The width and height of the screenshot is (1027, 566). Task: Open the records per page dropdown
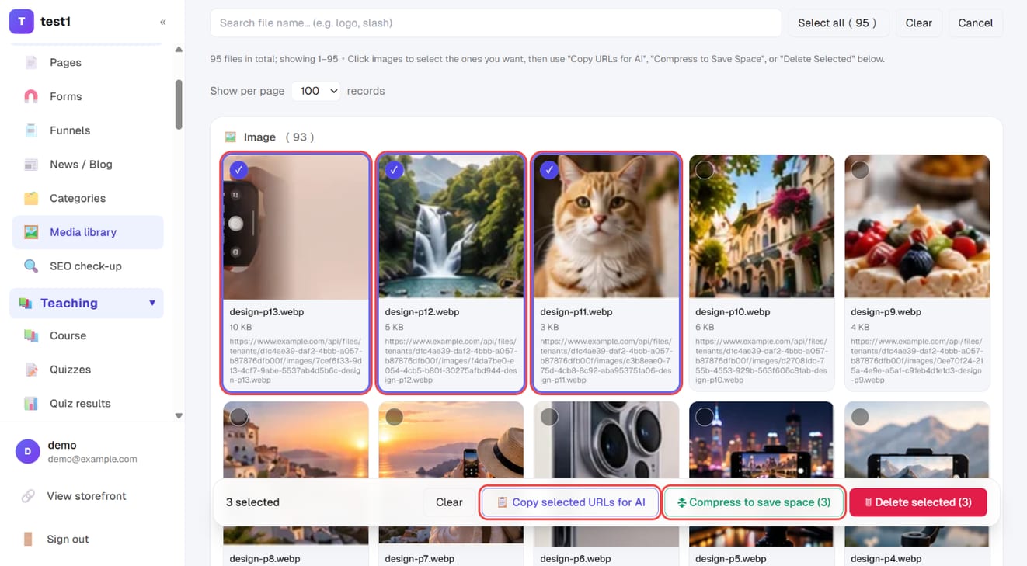click(x=316, y=91)
